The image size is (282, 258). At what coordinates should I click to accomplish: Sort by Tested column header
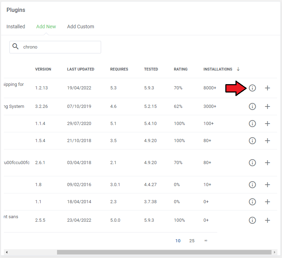(151, 69)
